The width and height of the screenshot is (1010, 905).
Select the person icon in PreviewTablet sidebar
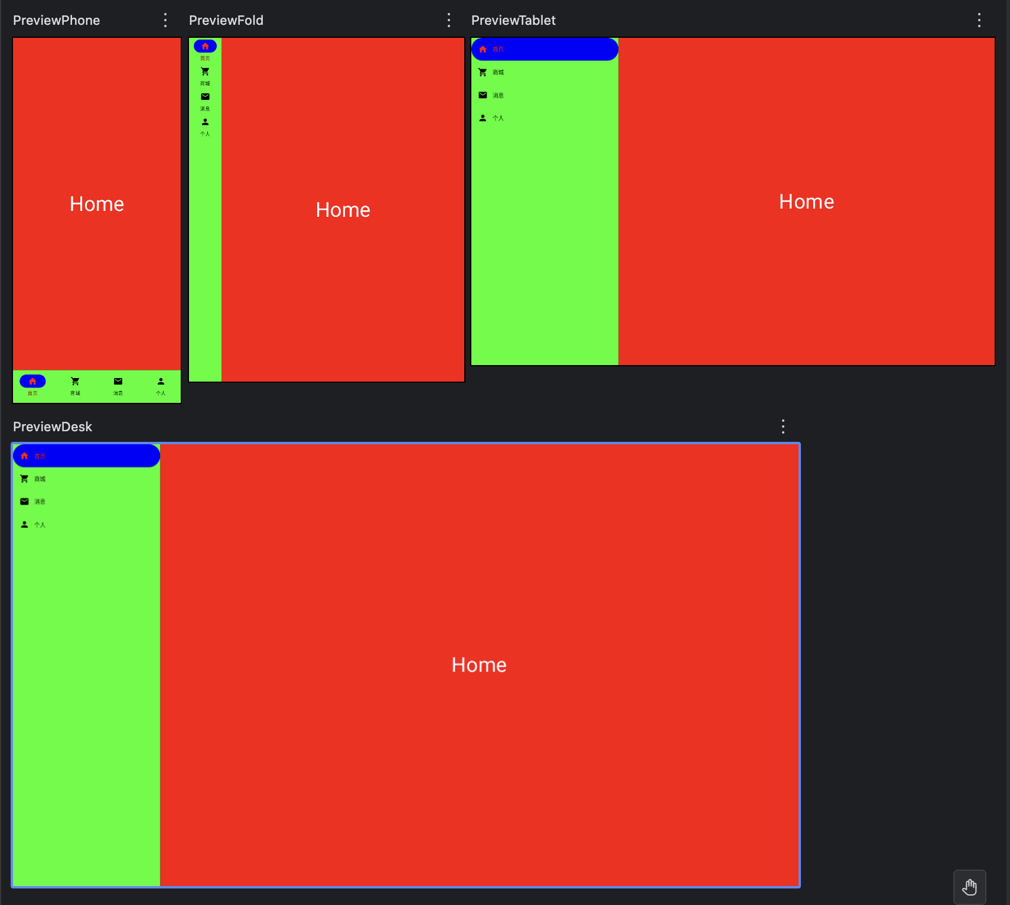483,118
